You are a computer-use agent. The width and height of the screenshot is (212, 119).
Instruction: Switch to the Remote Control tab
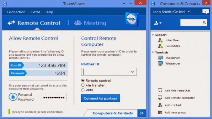click(x=34, y=23)
